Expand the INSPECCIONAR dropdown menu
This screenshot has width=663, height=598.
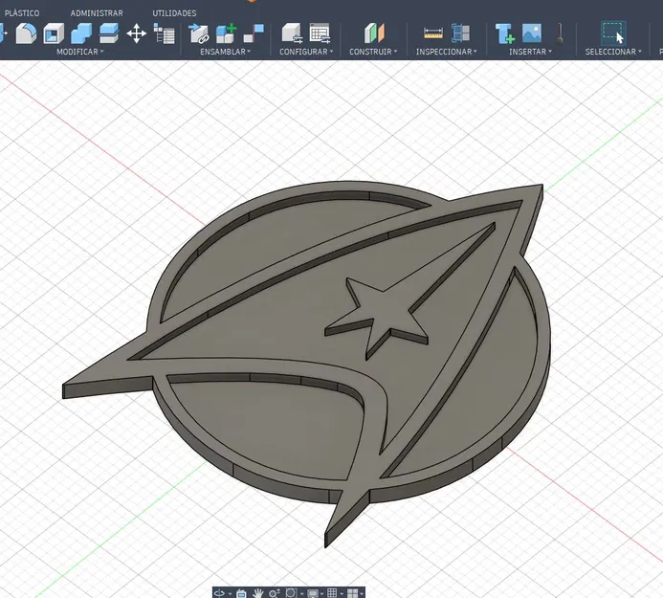(x=447, y=52)
